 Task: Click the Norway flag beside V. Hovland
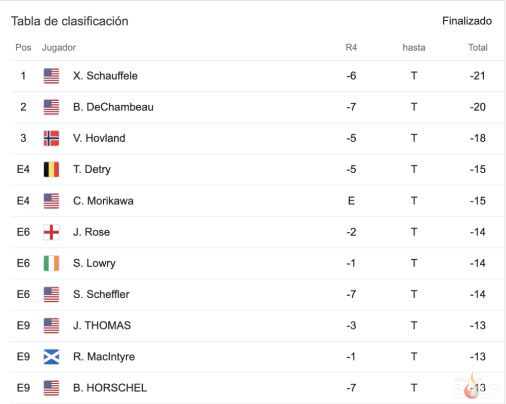click(x=51, y=138)
